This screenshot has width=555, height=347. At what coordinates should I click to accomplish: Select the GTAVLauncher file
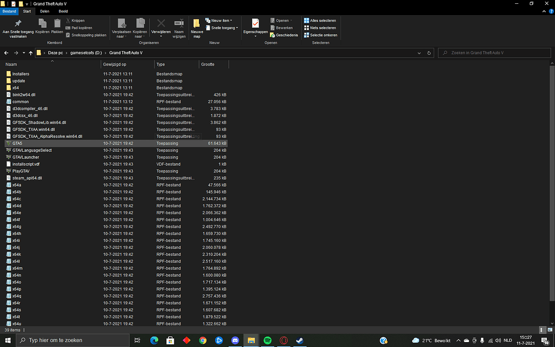[116, 157]
